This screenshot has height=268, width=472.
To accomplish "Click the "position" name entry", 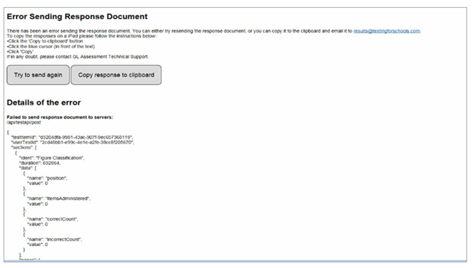I will (x=47, y=178).
